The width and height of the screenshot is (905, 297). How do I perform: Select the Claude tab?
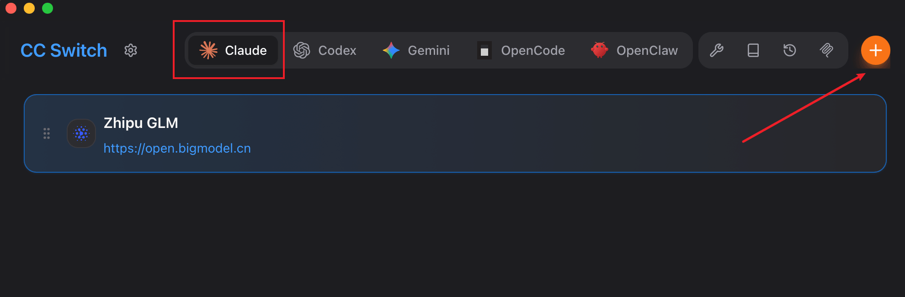point(234,50)
